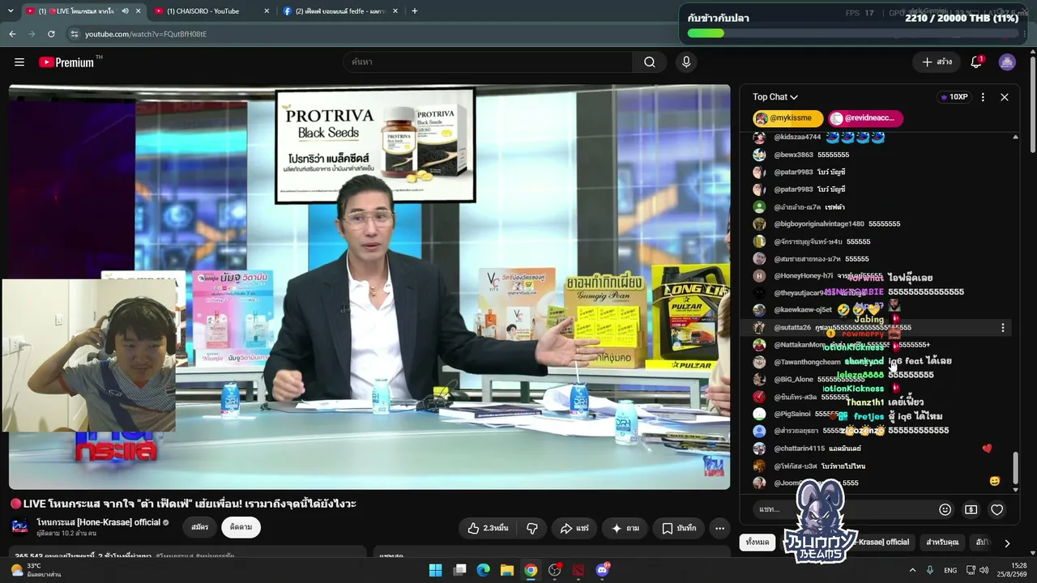The width and height of the screenshot is (1037, 583).
Task: Join the channel with สมัคร button
Action: coord(200,527)
